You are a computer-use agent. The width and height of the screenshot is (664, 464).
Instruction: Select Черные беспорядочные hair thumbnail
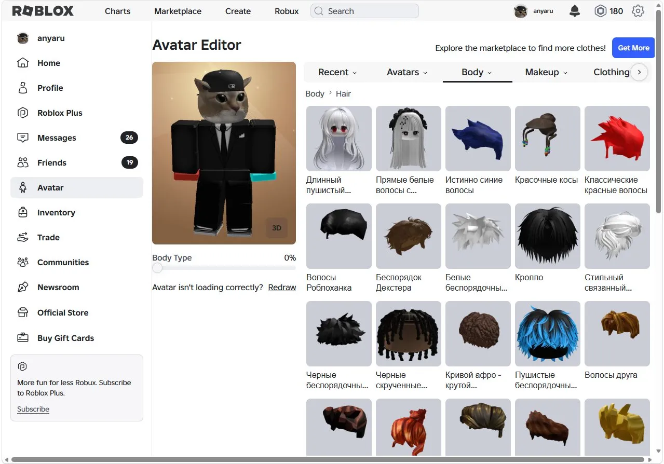coord(339,334)
